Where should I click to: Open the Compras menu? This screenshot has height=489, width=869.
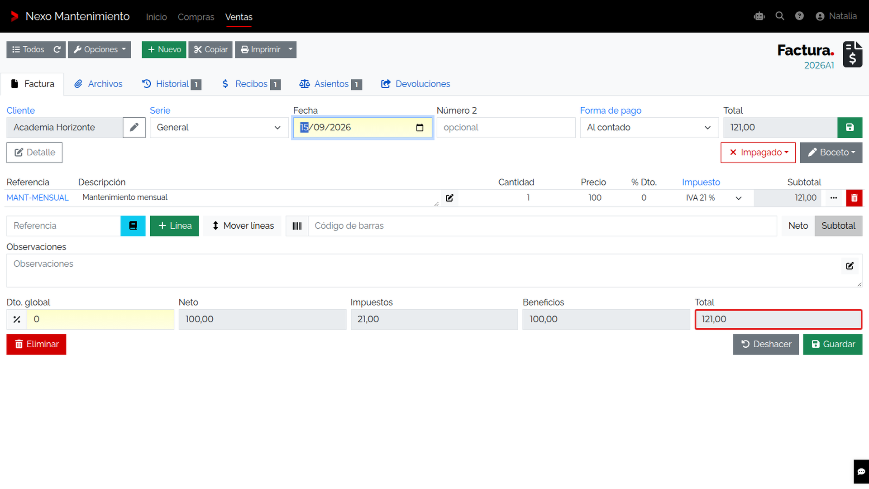[196, 17]
